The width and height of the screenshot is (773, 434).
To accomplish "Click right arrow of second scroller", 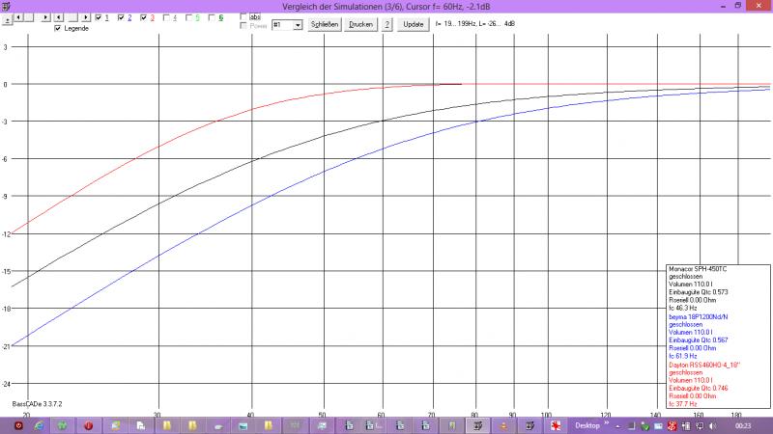I will pos(86,17).
